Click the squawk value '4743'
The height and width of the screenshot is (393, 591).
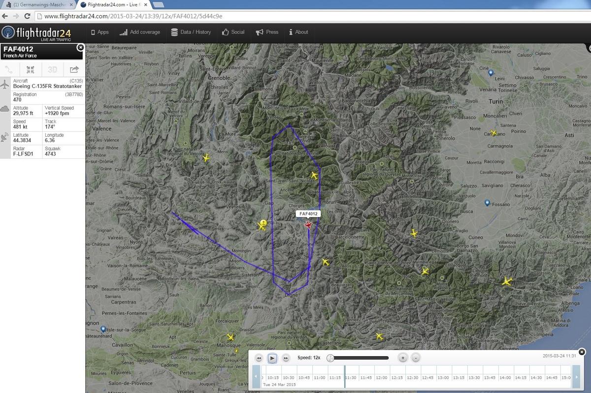(50, 154)
